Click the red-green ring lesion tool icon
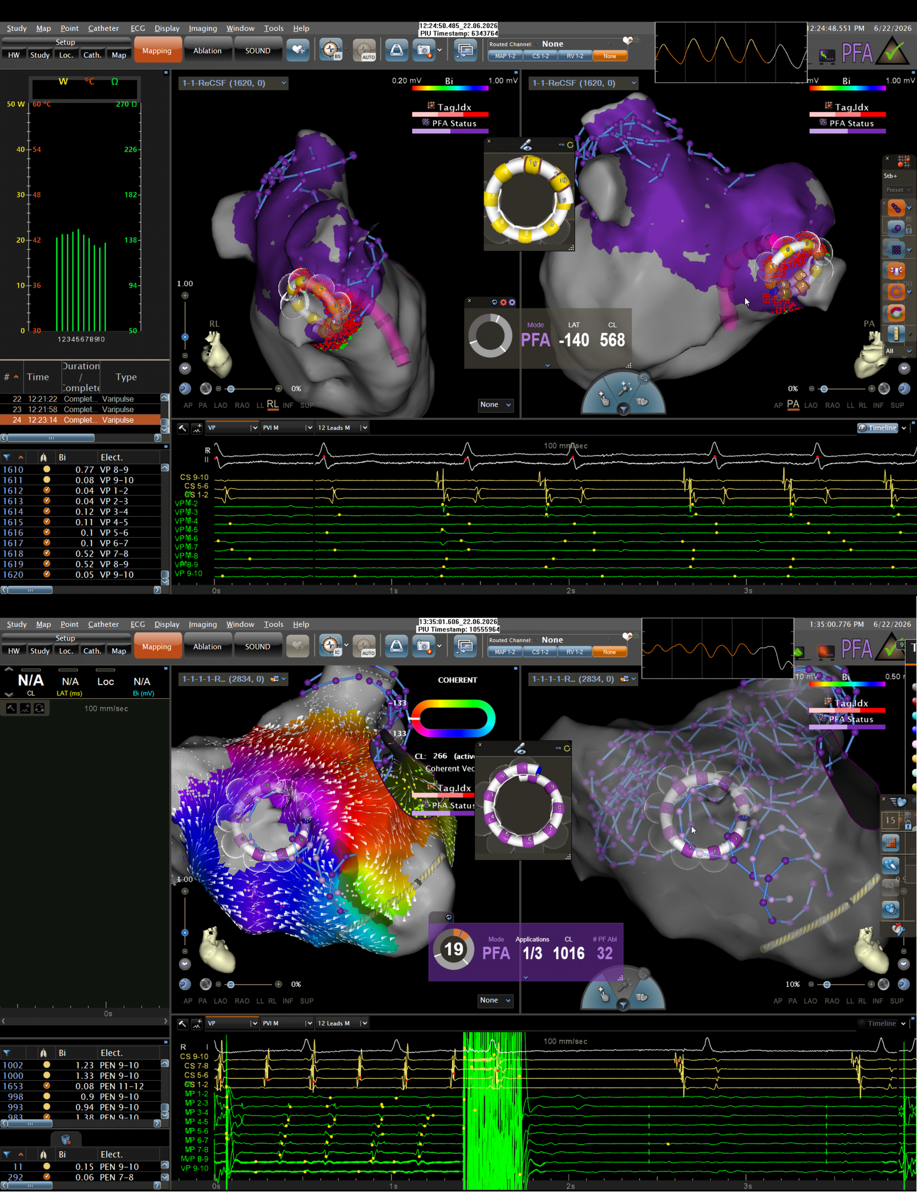917x1192 pixels. [896, 313]
